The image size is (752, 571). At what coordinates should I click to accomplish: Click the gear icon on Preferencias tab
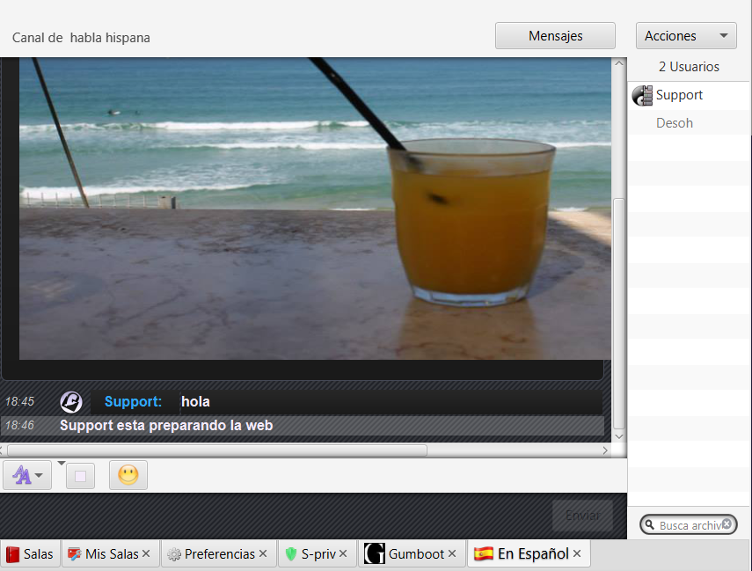pos(172,553)
